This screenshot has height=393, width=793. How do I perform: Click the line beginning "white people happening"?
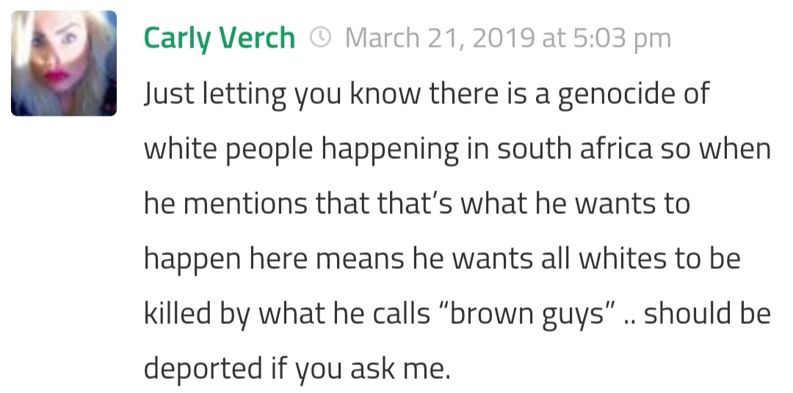point(457,150)
